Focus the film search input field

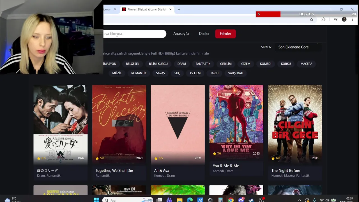(135, 34)
